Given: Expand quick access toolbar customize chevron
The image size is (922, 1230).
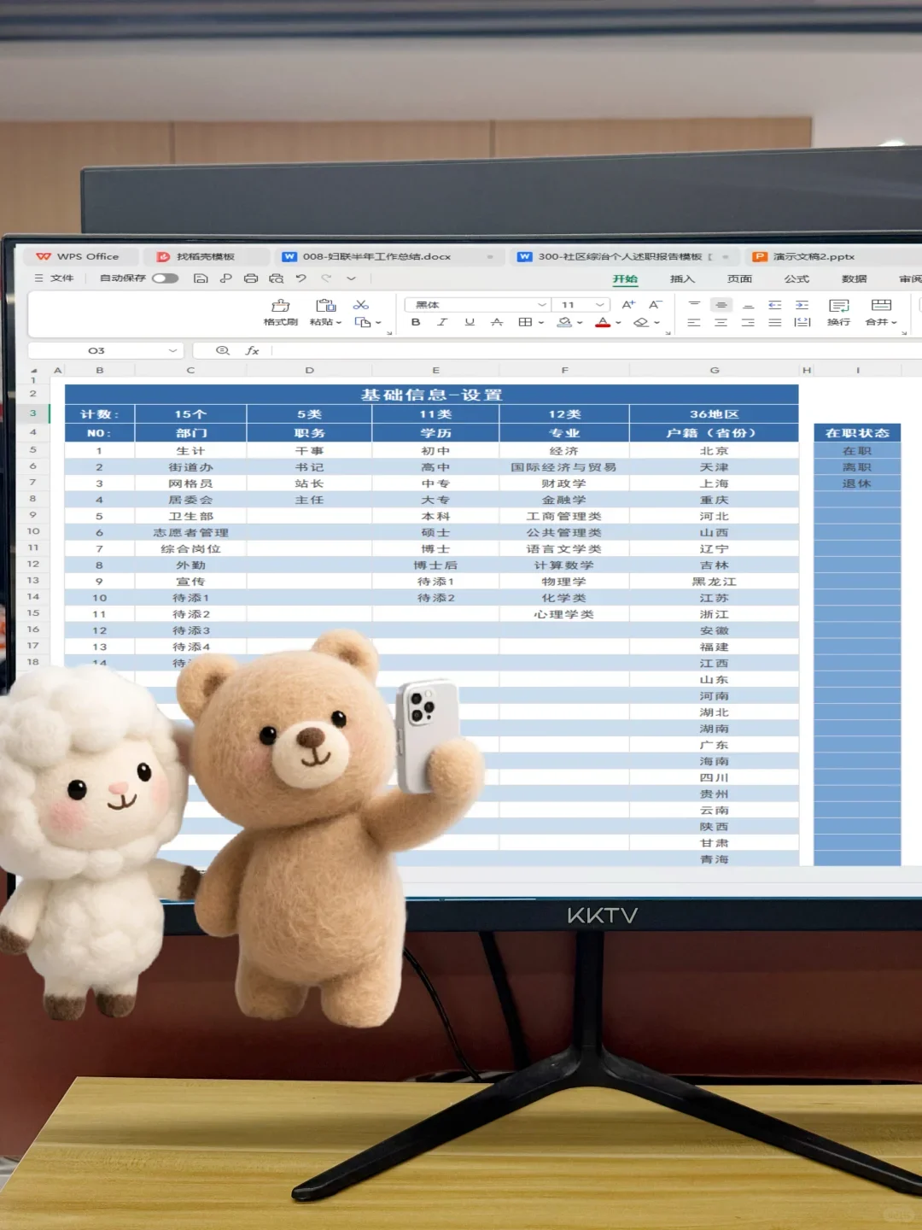Looking at the screenshot, I should [351, 278].
